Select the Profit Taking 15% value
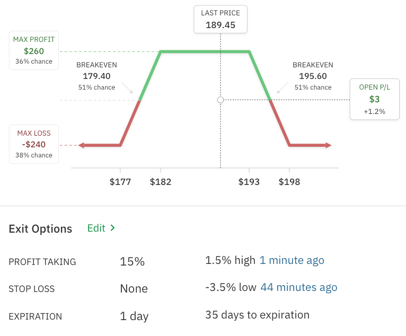Image resolution: width=406 pixels, height=336 pixels. pos(132,262)
